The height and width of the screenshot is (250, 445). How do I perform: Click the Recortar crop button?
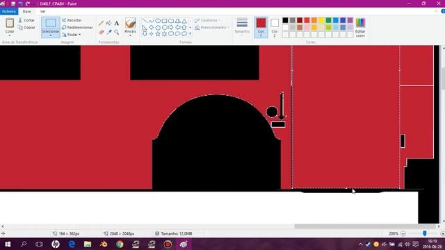[72, 20]
